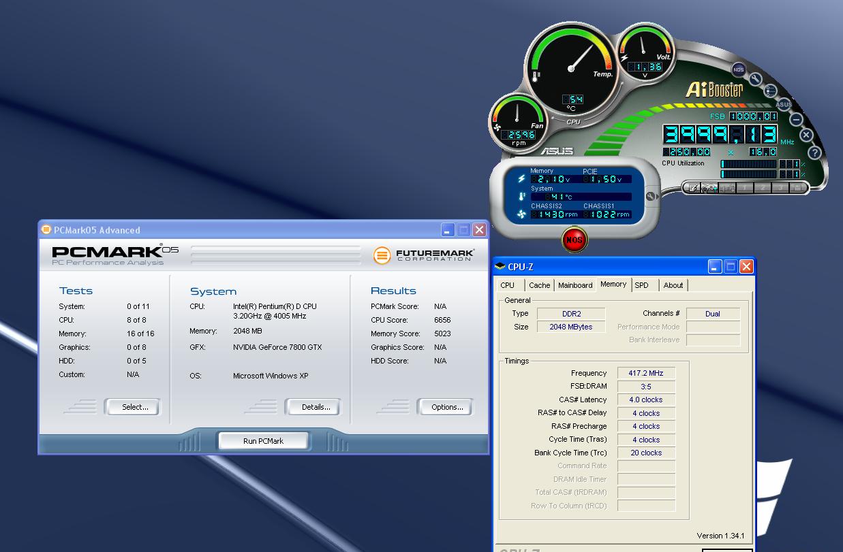Close the PCMark05 Advanced window
Viewport: 843px width, 552px height.
coord(479,230)
